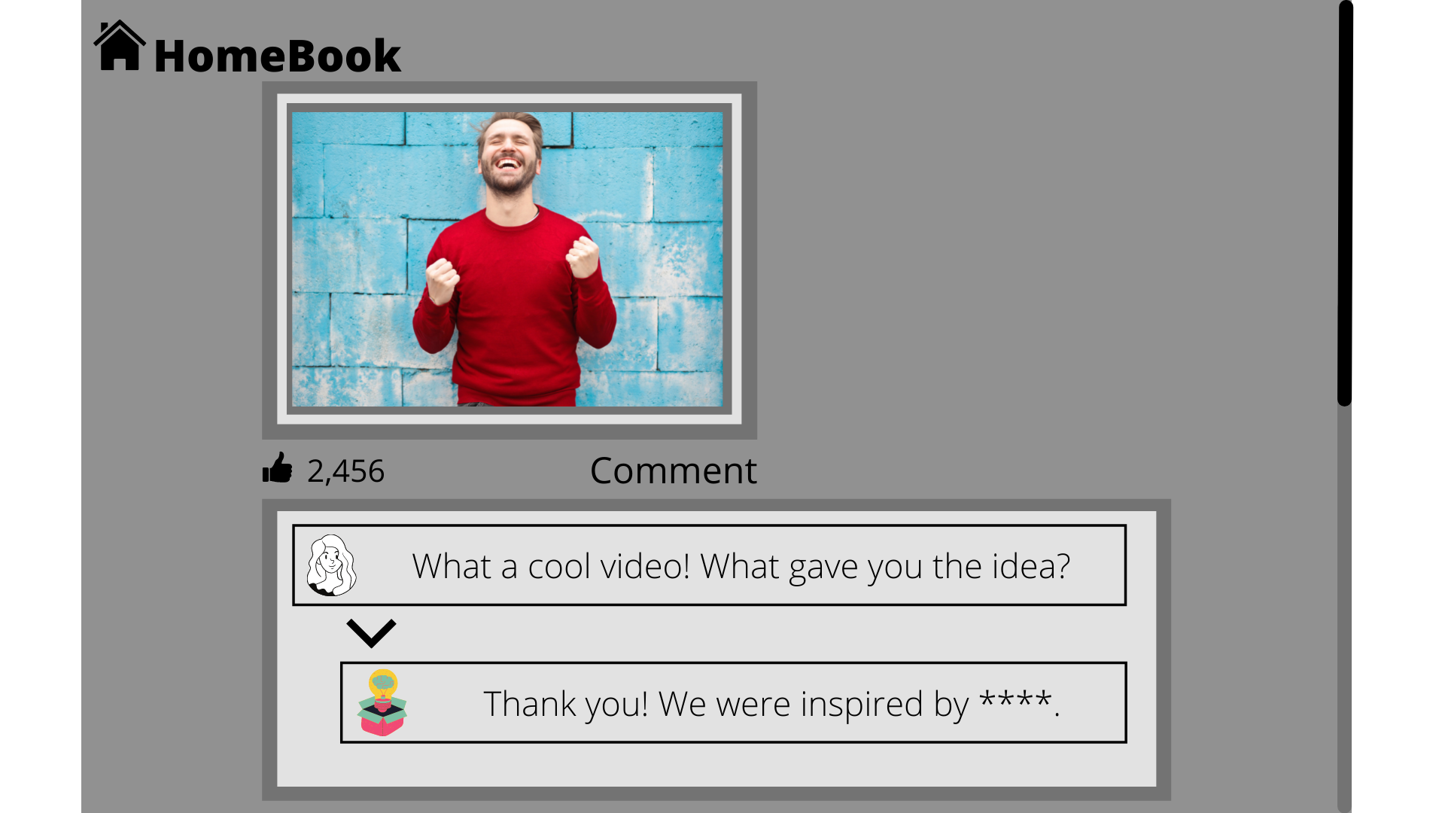Open the woman commenter's avatar

point(331,565)
